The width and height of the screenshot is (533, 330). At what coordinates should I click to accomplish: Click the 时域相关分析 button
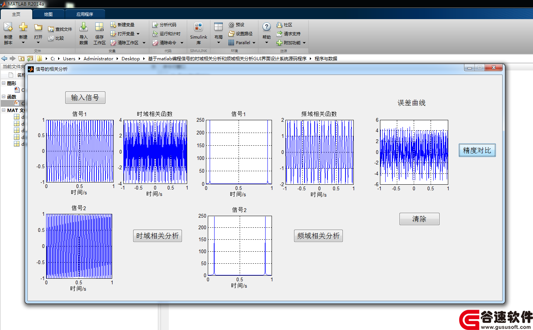tap(158, 236)
